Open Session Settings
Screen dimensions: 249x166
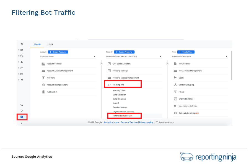(120, 107)
